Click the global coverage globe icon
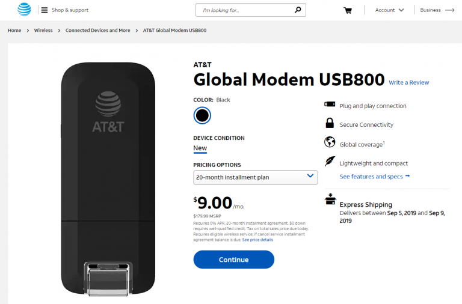462x304 pixels. click(x=330, y=143)
